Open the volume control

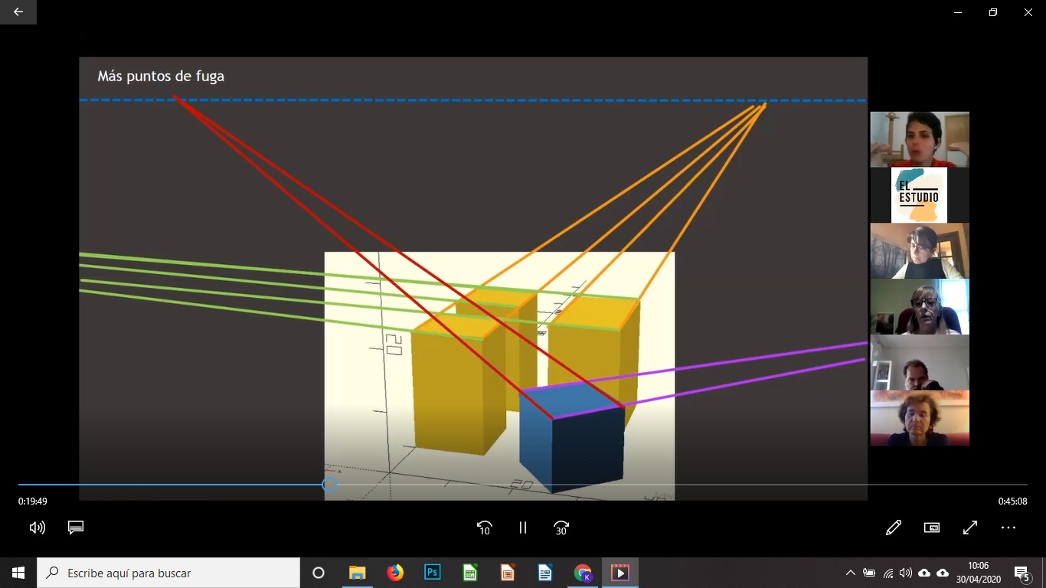point(37,528)
